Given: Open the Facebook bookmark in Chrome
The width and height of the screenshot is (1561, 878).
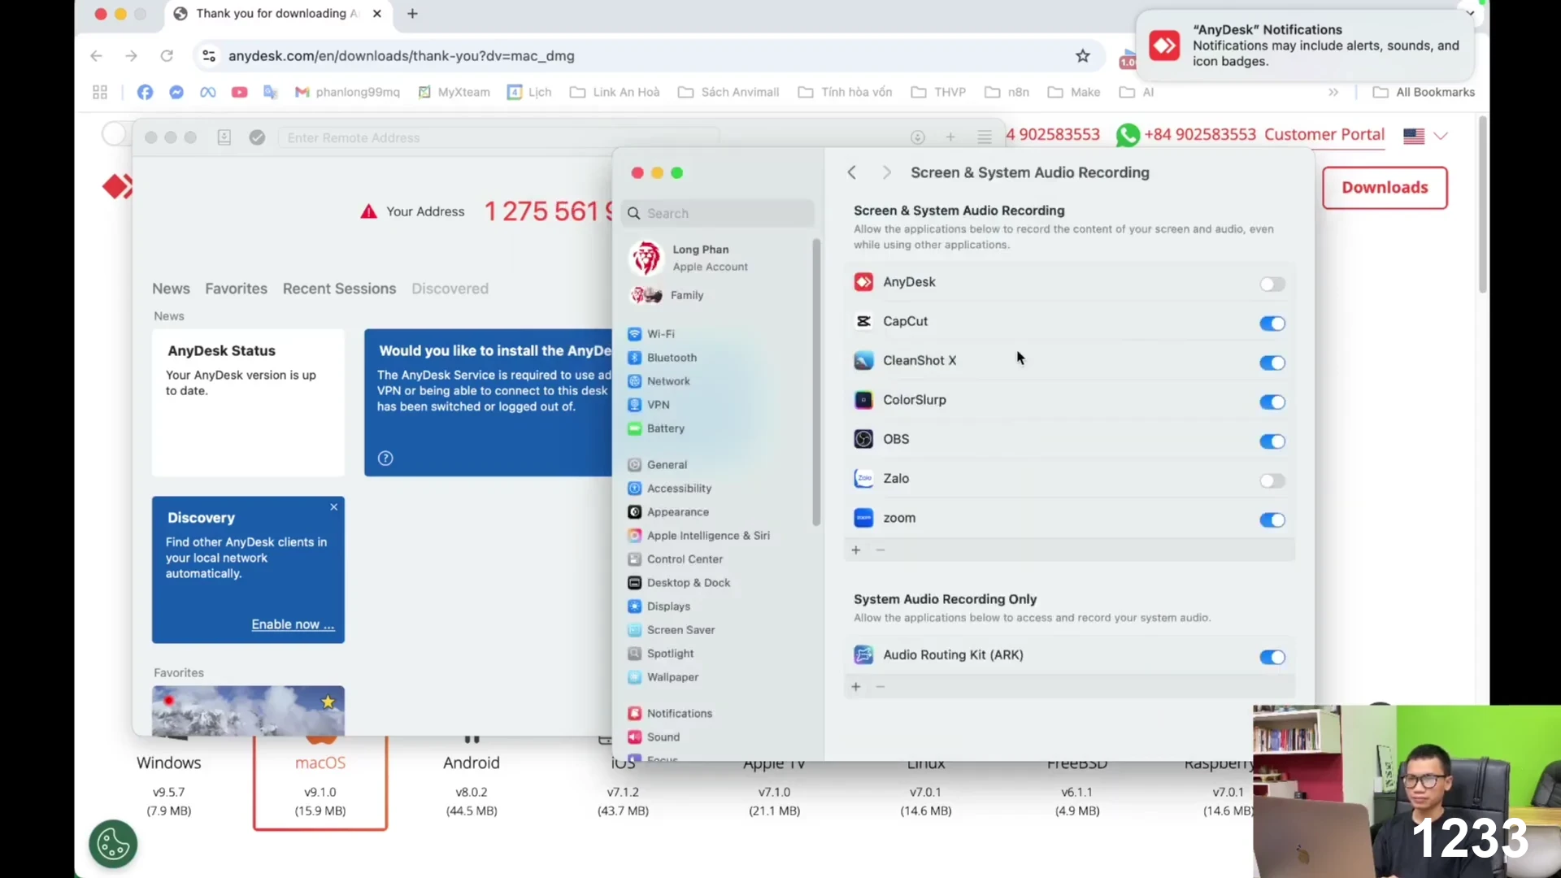Looking at the screenshot, I should (x=145, y=92).
